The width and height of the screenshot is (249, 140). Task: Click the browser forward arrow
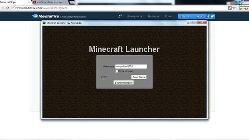[2, 8]
